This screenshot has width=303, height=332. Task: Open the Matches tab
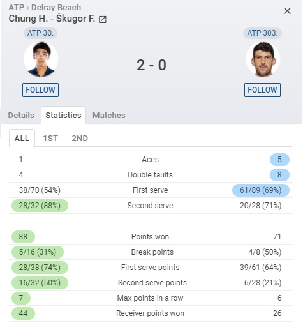[x=109, y=116]
